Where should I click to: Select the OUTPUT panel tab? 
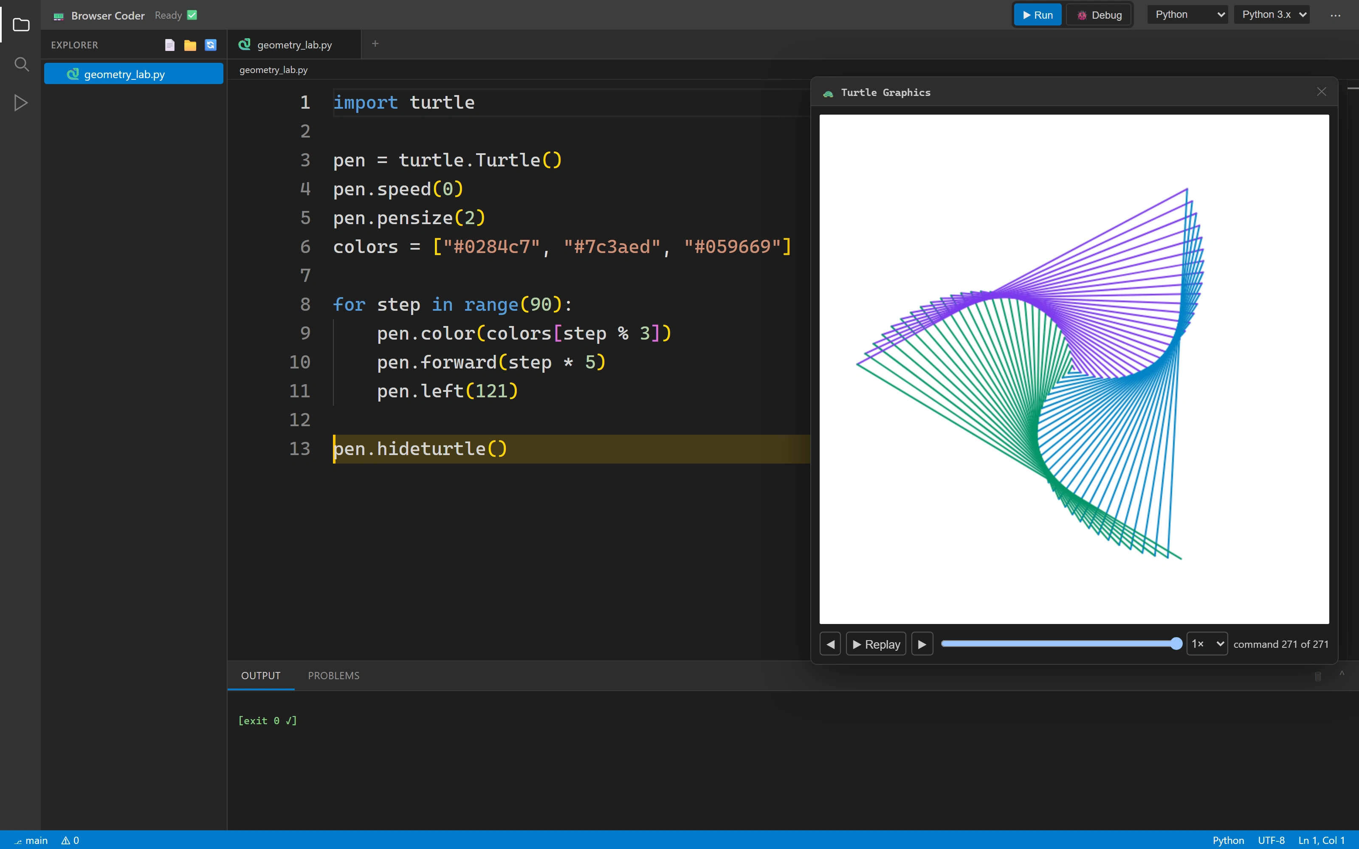[261, 675]
